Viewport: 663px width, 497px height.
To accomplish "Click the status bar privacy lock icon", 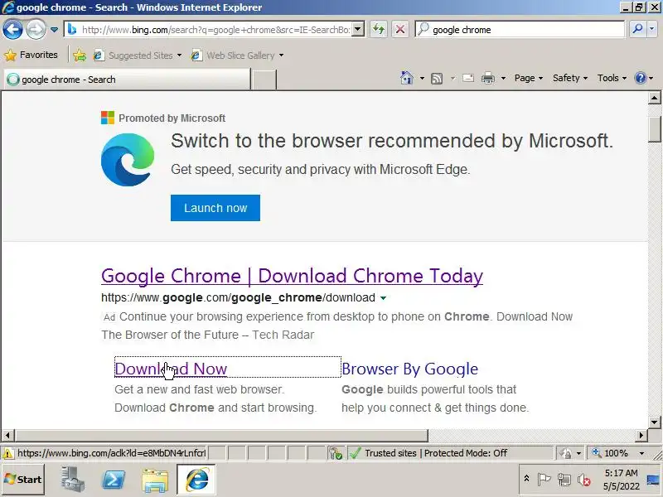I will [x=565, y=453].
